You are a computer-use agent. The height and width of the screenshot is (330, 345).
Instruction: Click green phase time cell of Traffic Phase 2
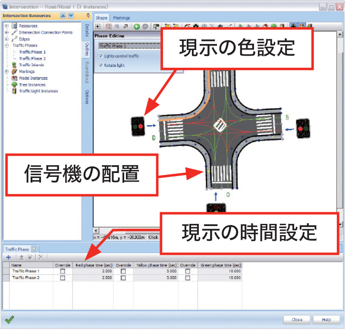(220, 278)
